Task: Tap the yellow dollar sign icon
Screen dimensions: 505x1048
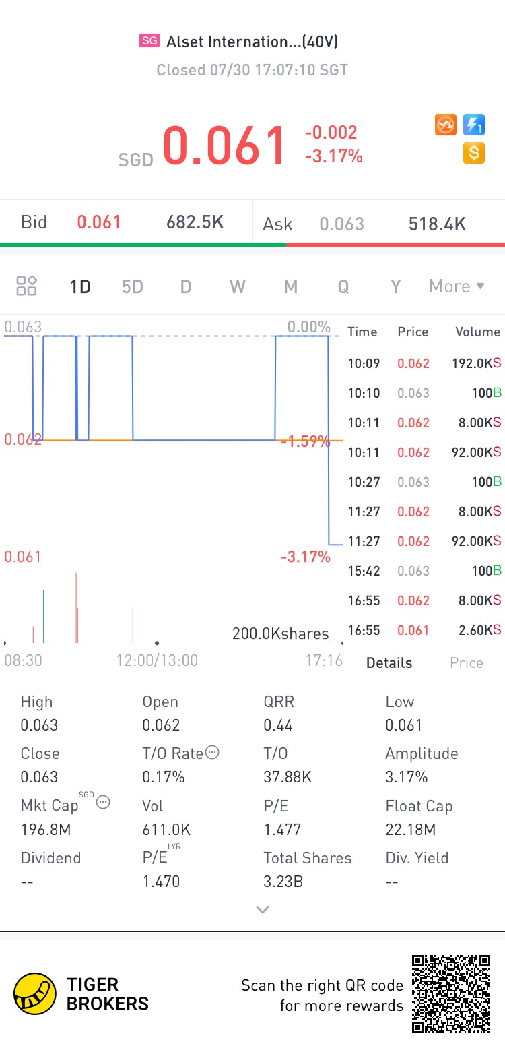Action: tap(474, 153)
